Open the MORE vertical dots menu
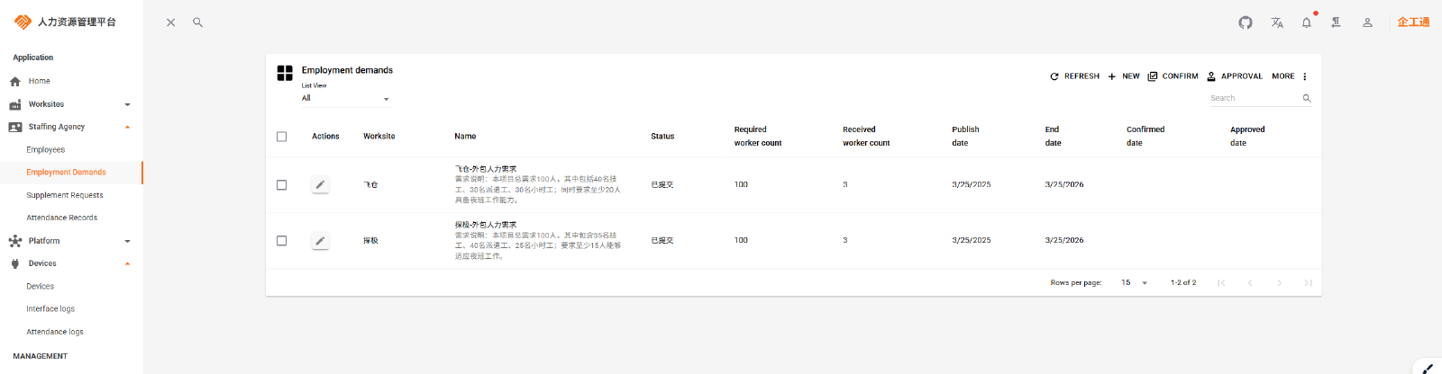This screenshot has width=1442, height=374. 1304,76
